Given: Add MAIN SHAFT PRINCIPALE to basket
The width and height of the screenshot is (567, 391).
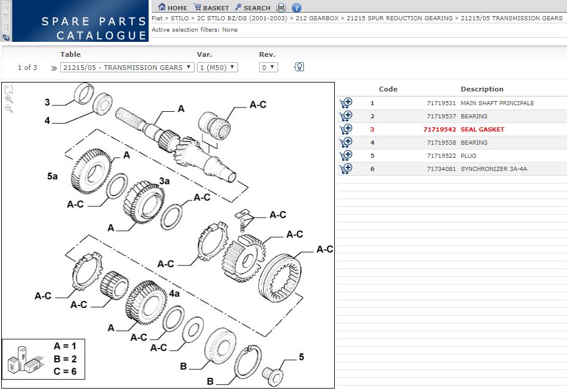Looking at the screenshot, I should (x=346, y=103).
